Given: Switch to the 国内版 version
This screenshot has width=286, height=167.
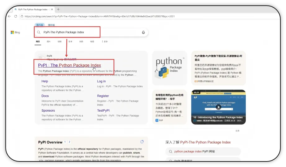Looking at the screenshot, I should 40,25.
